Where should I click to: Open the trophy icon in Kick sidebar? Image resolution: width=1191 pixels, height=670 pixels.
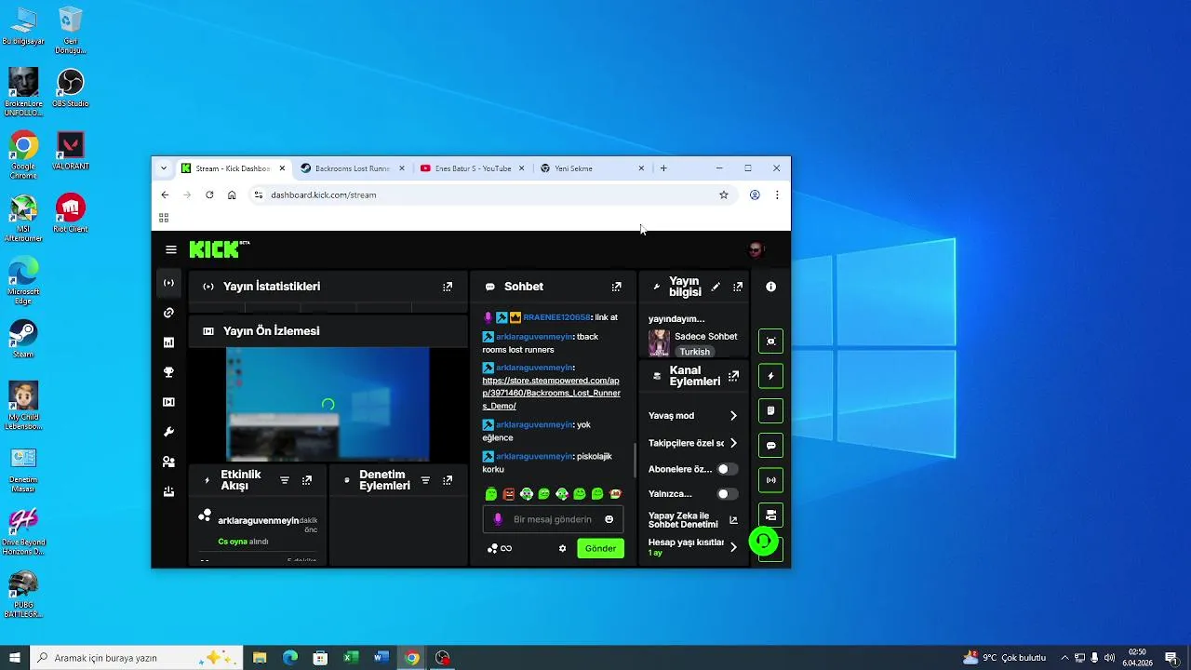pyautogui.click(x=168, y=372)
